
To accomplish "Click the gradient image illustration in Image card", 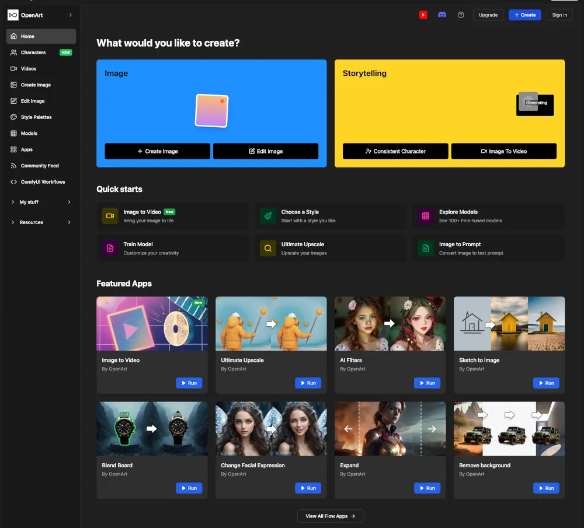I will pos(211,110).
